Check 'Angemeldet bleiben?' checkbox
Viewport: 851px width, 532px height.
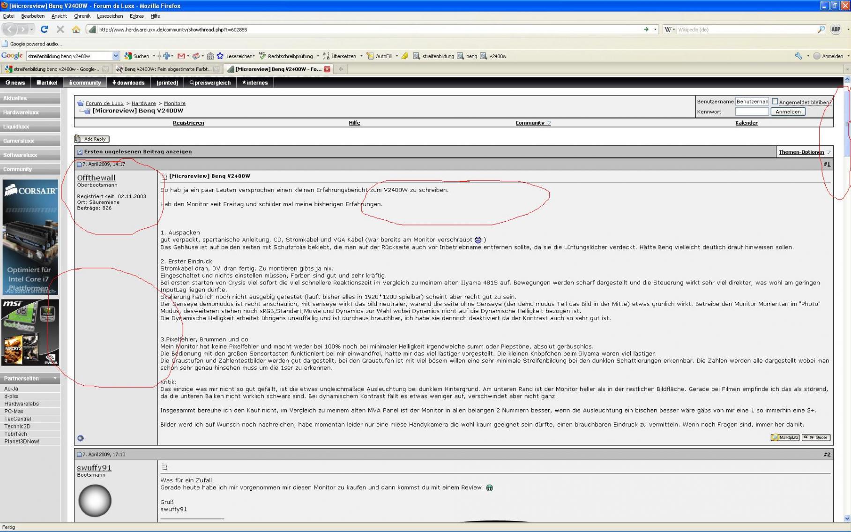tap(775, 101)
